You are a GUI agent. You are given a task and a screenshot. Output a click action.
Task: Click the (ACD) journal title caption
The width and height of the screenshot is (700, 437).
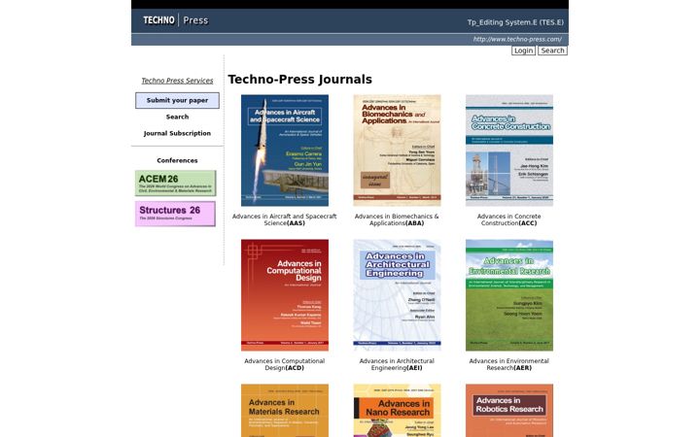tap(284, 365)
